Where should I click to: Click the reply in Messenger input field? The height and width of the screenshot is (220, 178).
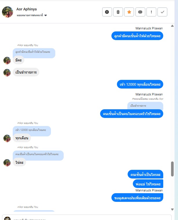click(87, 217)
